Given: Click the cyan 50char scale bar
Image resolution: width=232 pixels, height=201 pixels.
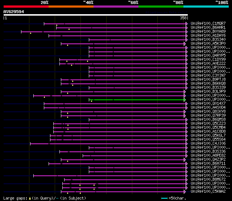Looking at the screenshot, I should tap(164, 198).
